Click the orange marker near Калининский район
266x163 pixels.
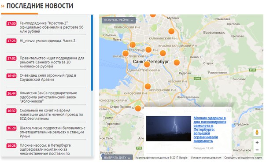point(171,31)
